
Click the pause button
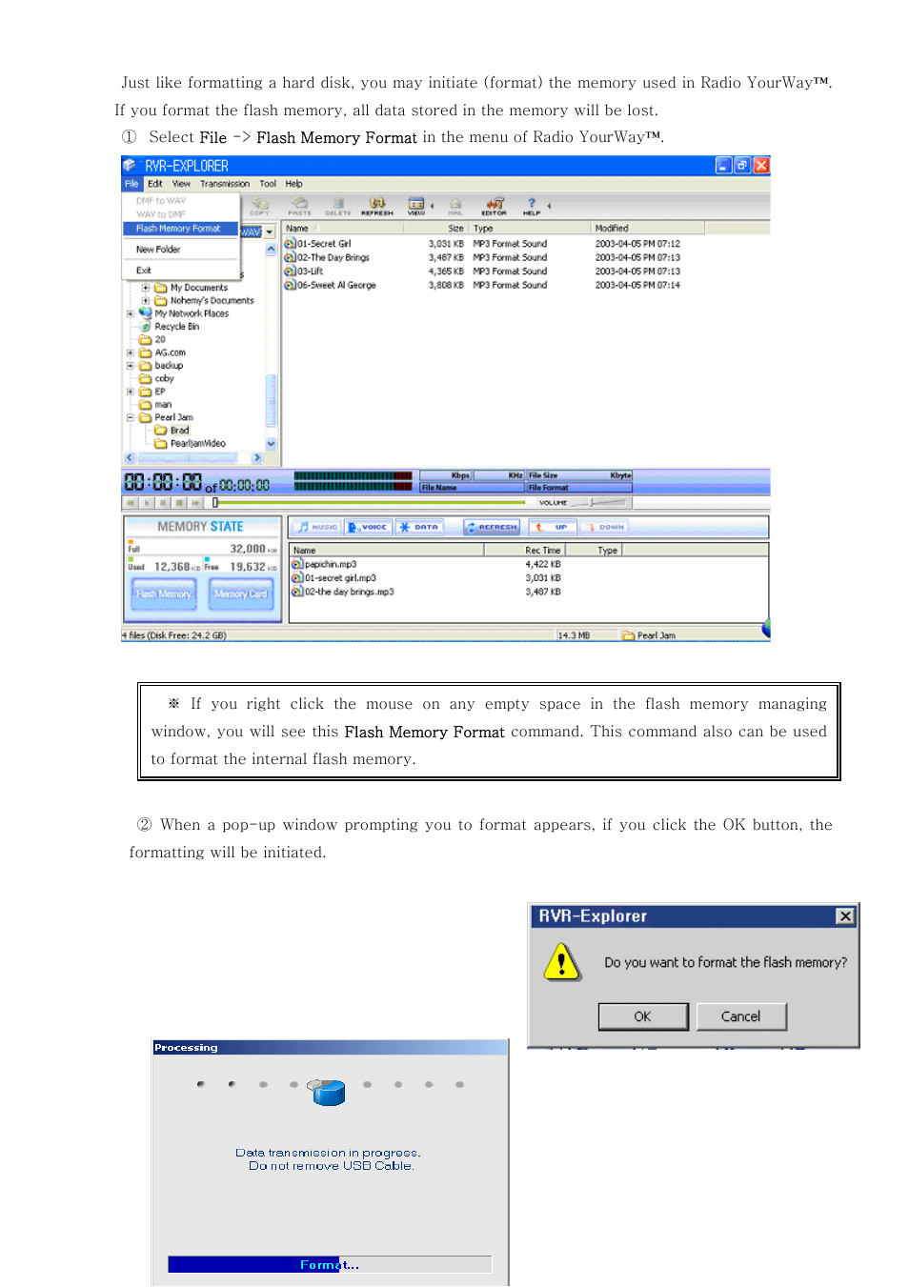pyautogui.click(x=163, y=502)
